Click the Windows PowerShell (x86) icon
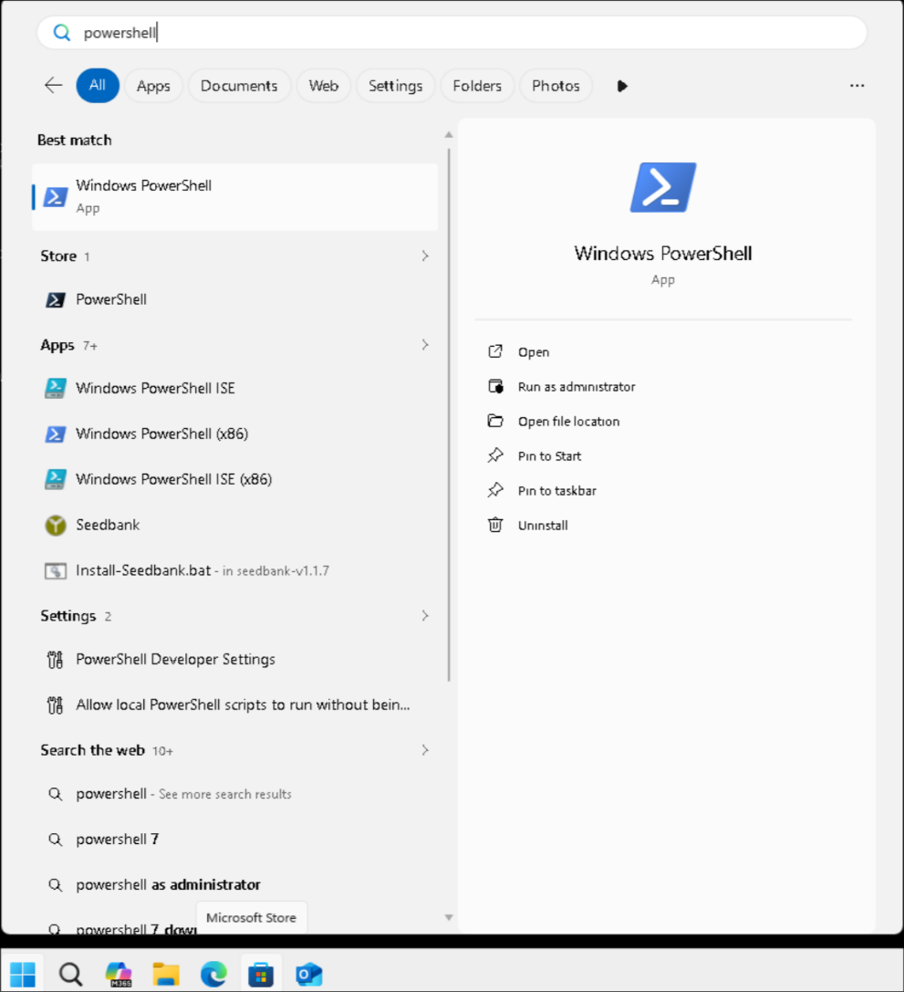The image size is (904, 992). (55, 434)
